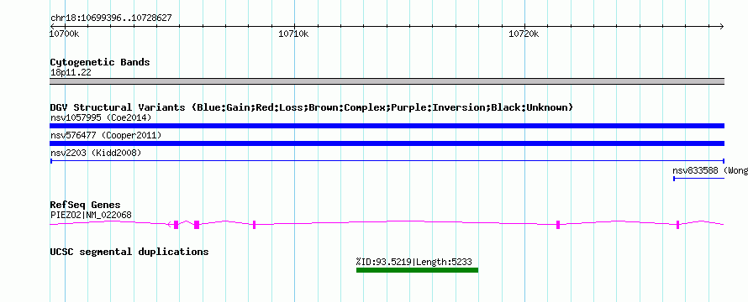The height and width of the screenshot is (302, 748).
Task: Select the thin nsv2203 variant line
Action: pos(387,161)
